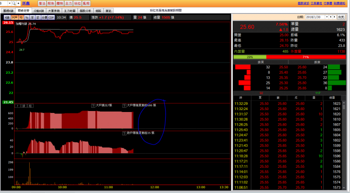Click the 2018/1/30 date field
The width and height of the screenshot is (350, 193).
[x=315, y=17]
